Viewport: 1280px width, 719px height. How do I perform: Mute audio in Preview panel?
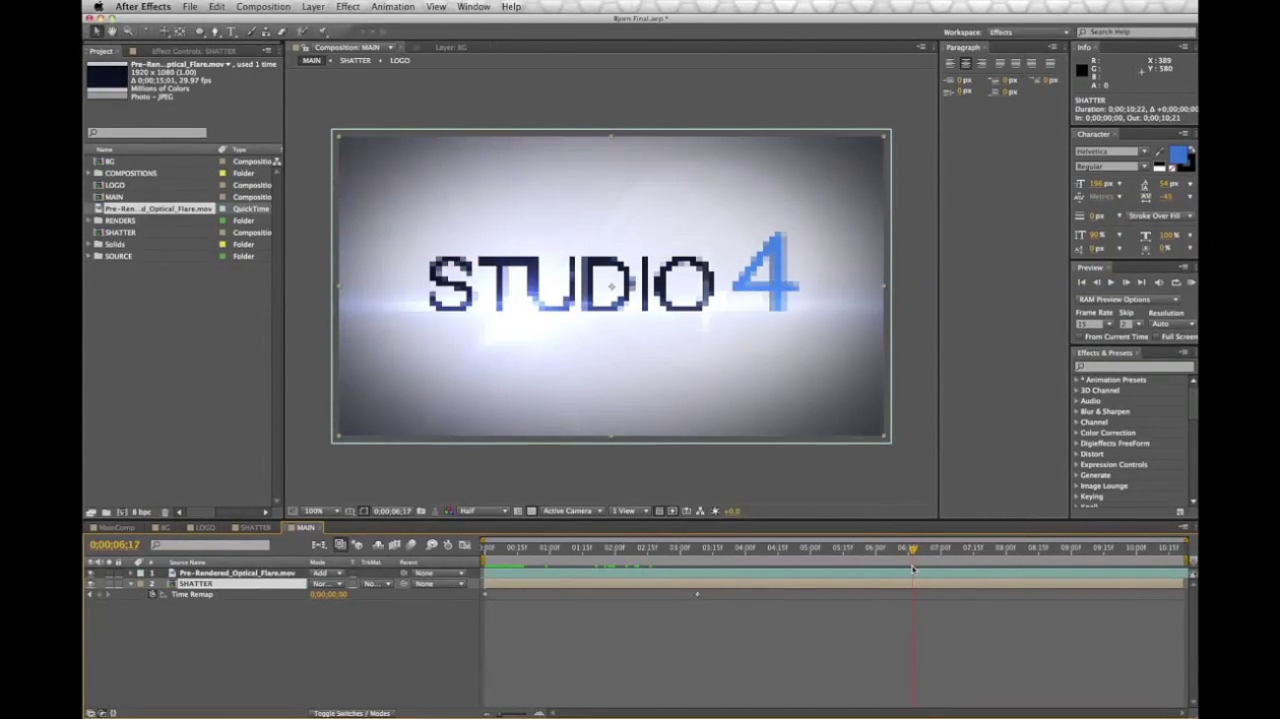(x=1159, y=282)
